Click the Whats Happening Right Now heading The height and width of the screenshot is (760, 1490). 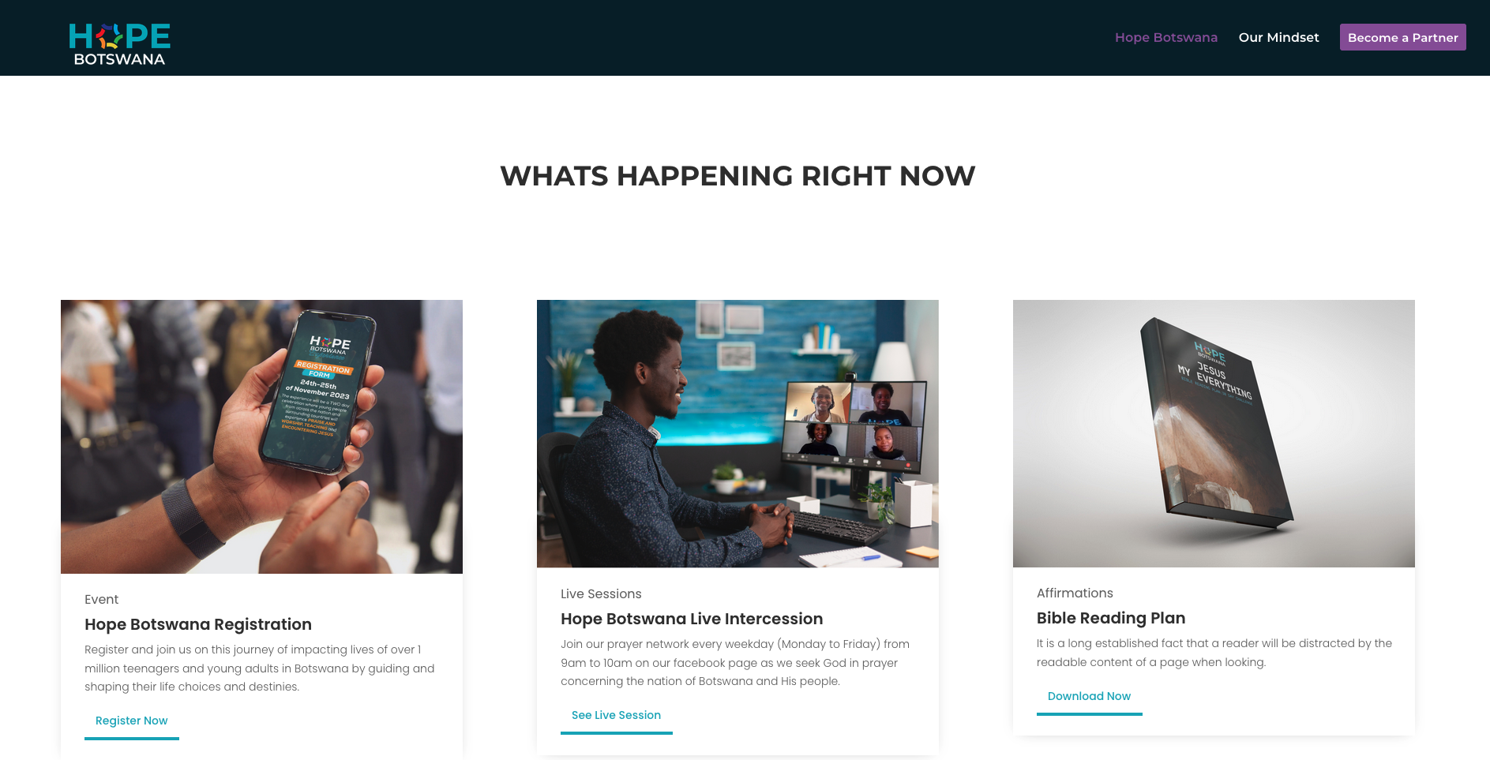coord(737,176)
